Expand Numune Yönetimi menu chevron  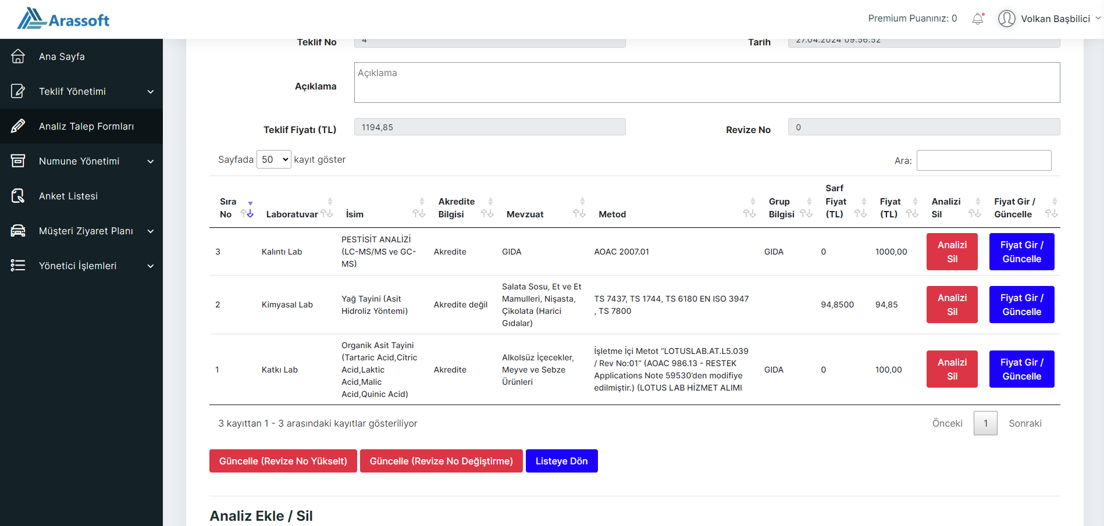pyautogui.click(x=151, y=162)
